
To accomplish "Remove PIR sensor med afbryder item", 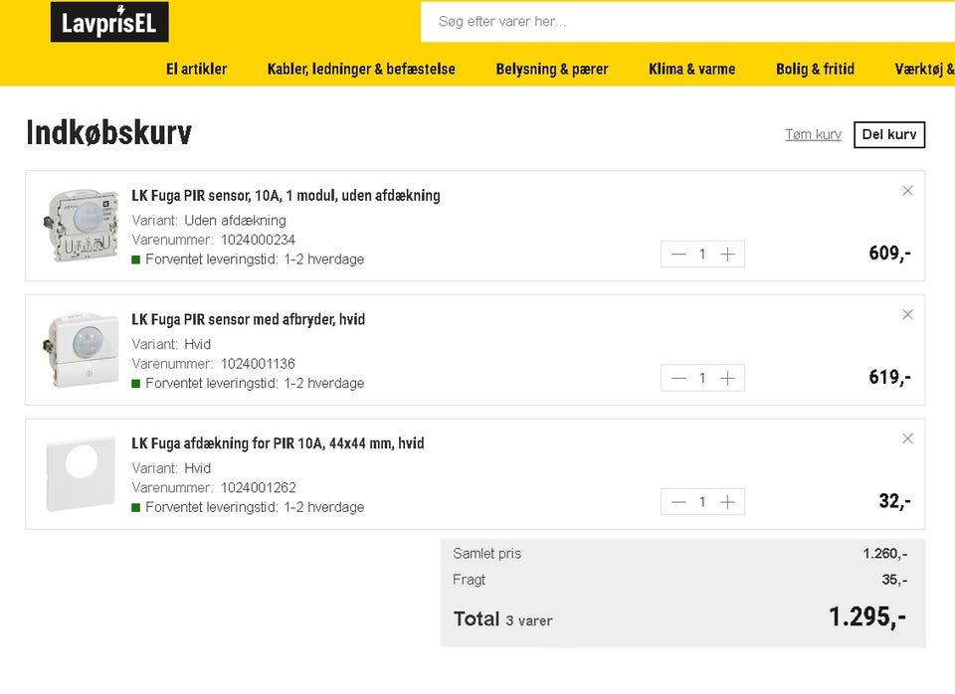I will coord(907,315).
